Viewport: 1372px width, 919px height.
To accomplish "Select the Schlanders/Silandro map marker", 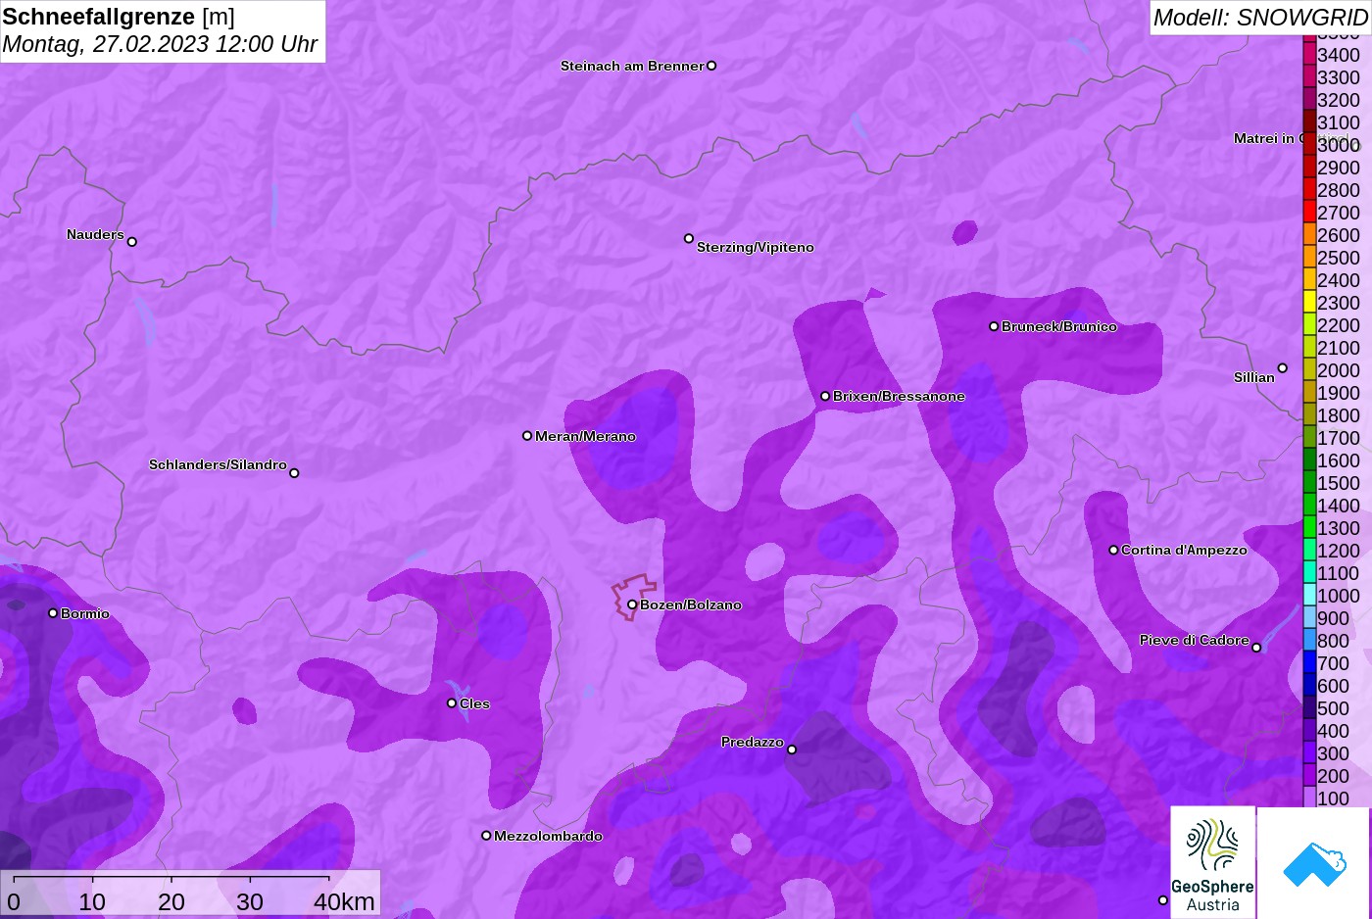I will [294, 473].
